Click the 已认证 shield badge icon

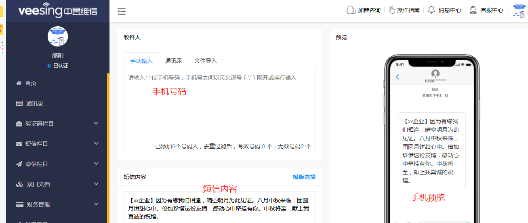49,65
